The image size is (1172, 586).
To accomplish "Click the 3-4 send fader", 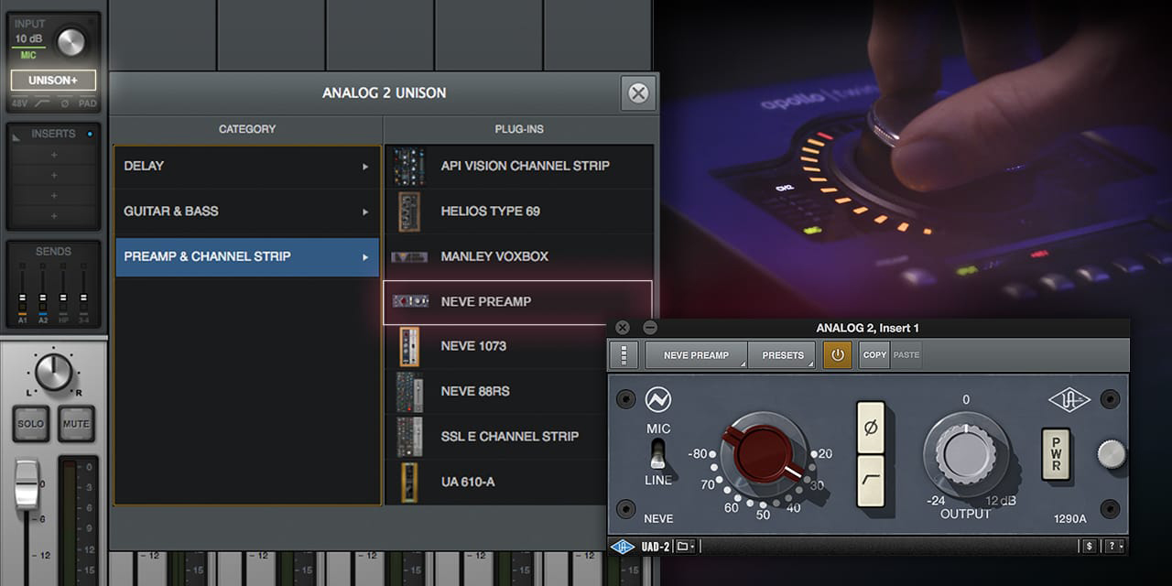I will [x=83, y=298].
